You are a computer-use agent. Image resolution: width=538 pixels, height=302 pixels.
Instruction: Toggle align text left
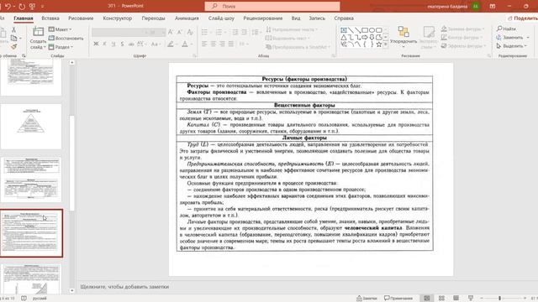[204, 44]
